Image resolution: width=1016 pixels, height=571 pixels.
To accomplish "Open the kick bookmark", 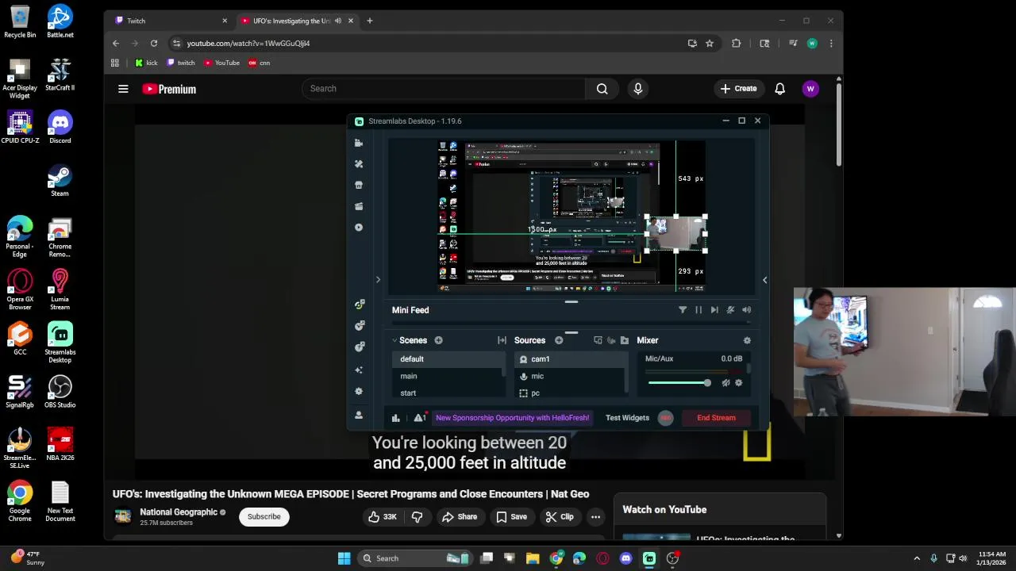I will [146, 63].
